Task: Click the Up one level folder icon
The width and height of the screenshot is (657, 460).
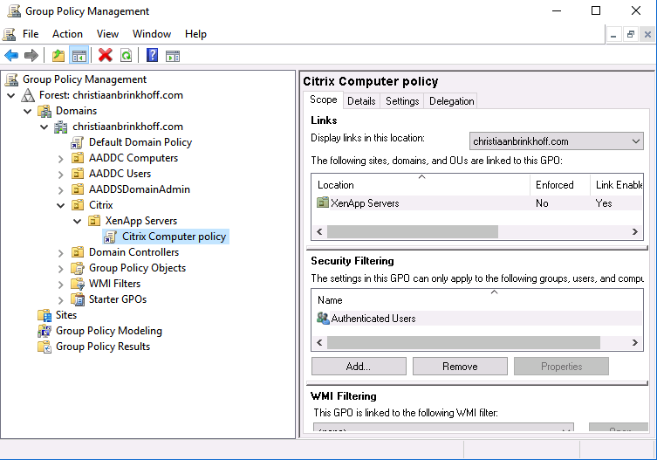Action: [58, 55]
